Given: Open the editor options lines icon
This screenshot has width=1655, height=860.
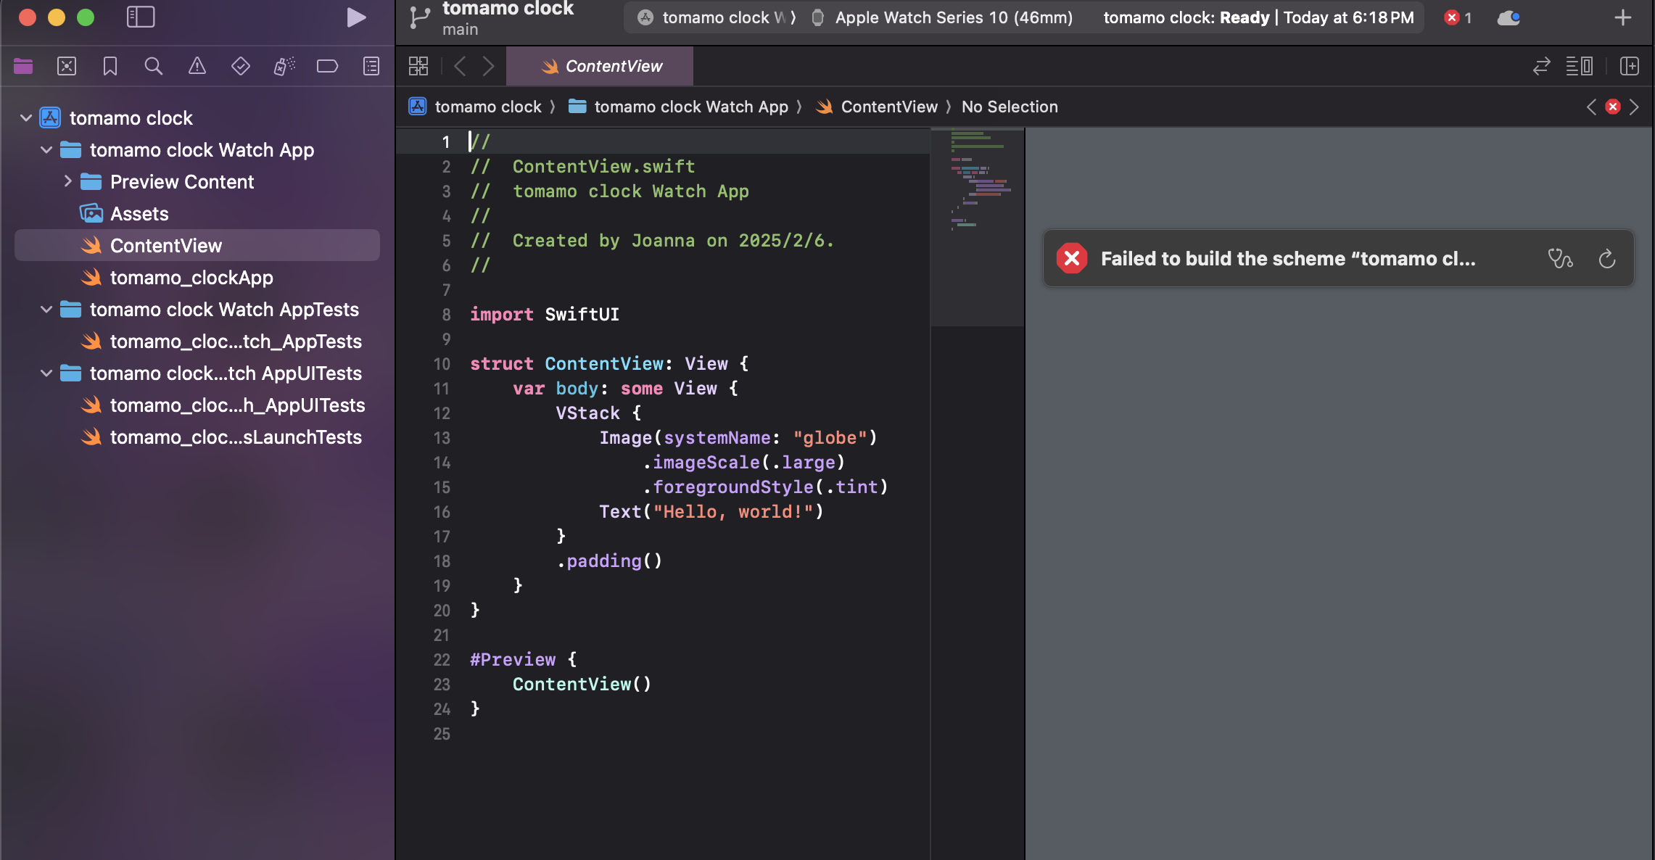Looking at the screenshot, I should tap(1580, 66).
